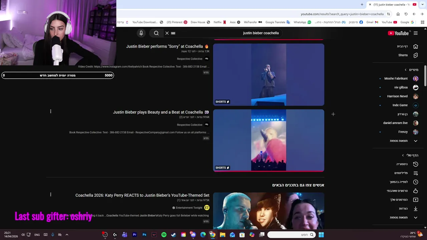
Task: Open 'Coachella 2026: Katy Perry REACTS' video title
Action: 142,195
